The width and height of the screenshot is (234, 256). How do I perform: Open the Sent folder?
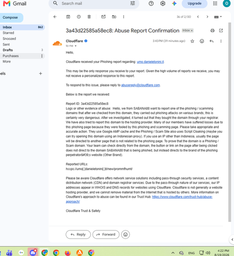point(22,45)
